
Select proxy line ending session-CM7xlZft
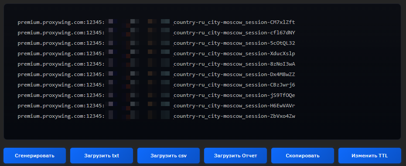pyautogui.click(x=157, y=23)
